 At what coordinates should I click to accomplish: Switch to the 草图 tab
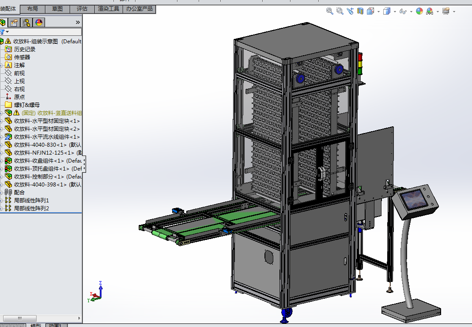[x=57, y=9]
